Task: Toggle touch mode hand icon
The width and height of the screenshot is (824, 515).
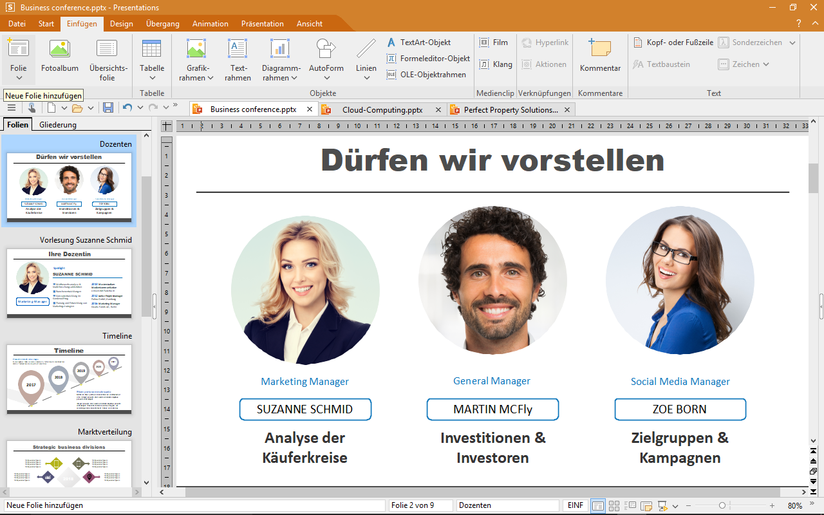Action: [31, 108]
